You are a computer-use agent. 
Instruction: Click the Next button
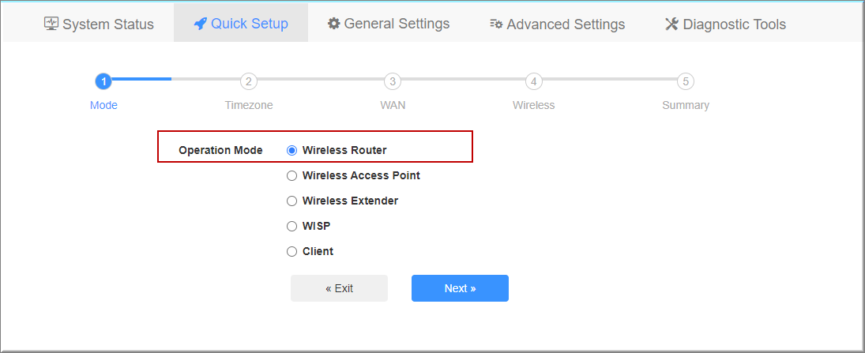tap(460, 288)
